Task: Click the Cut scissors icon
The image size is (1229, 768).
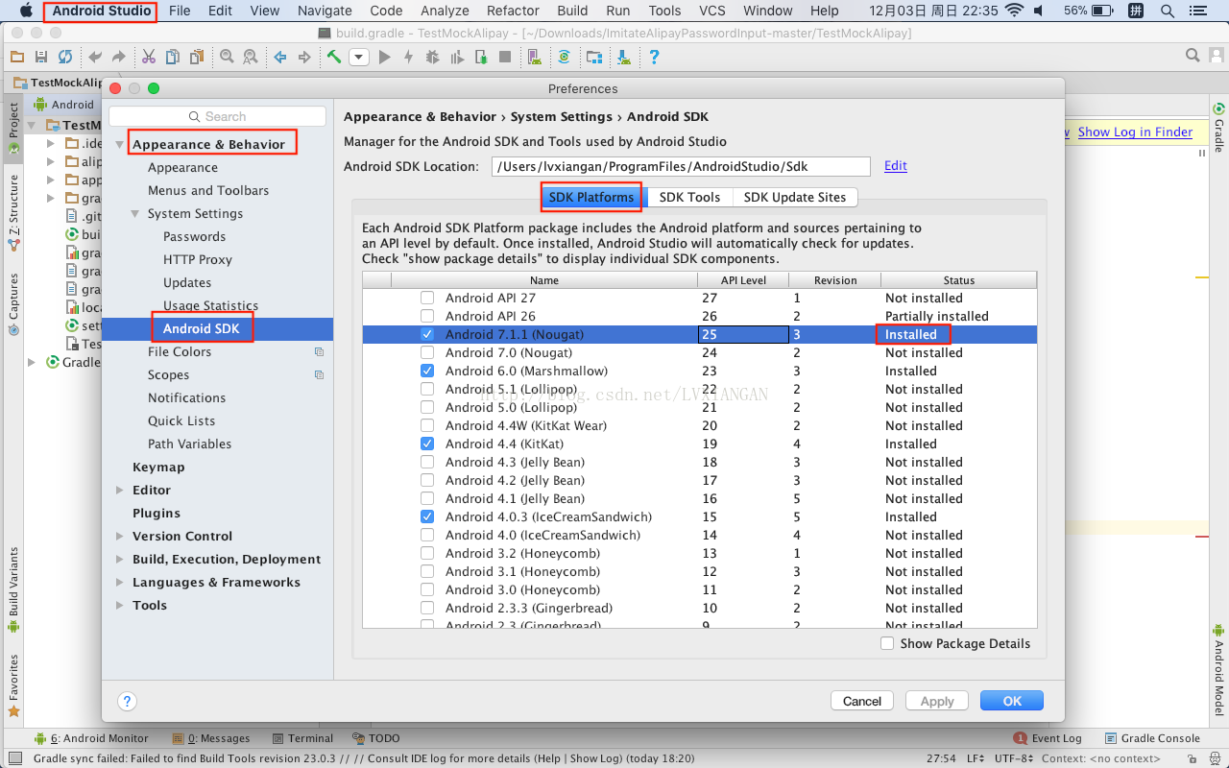Action: click(149, 58)
